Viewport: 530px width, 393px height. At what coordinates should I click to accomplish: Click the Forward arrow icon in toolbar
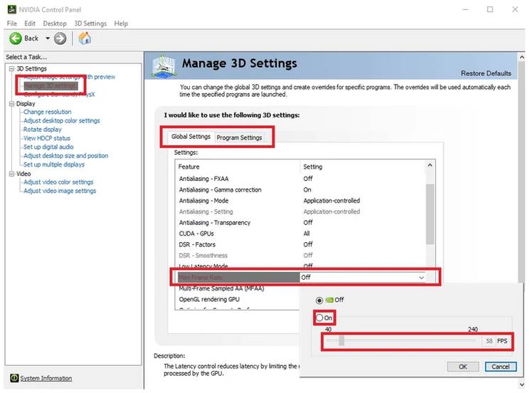point(60,38)
